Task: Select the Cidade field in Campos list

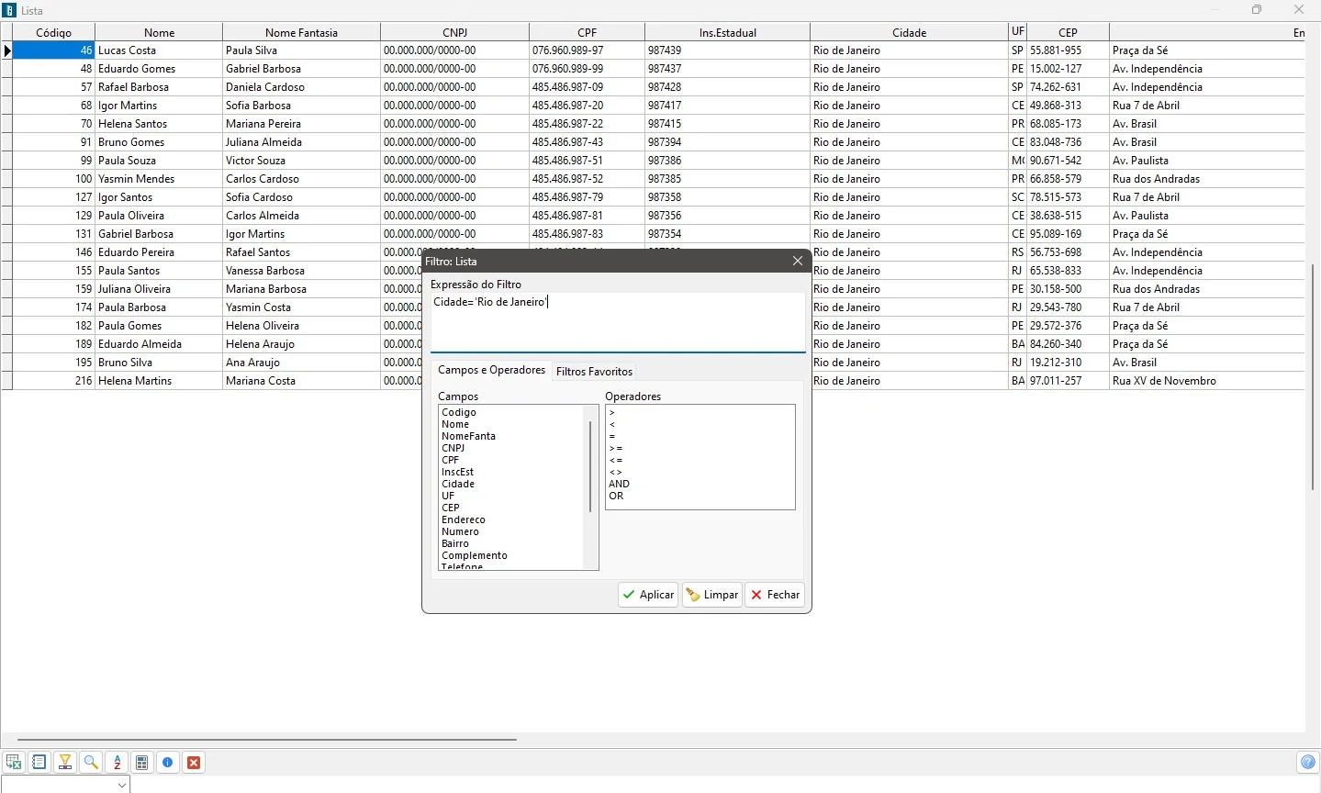Action: pos(459,485)
